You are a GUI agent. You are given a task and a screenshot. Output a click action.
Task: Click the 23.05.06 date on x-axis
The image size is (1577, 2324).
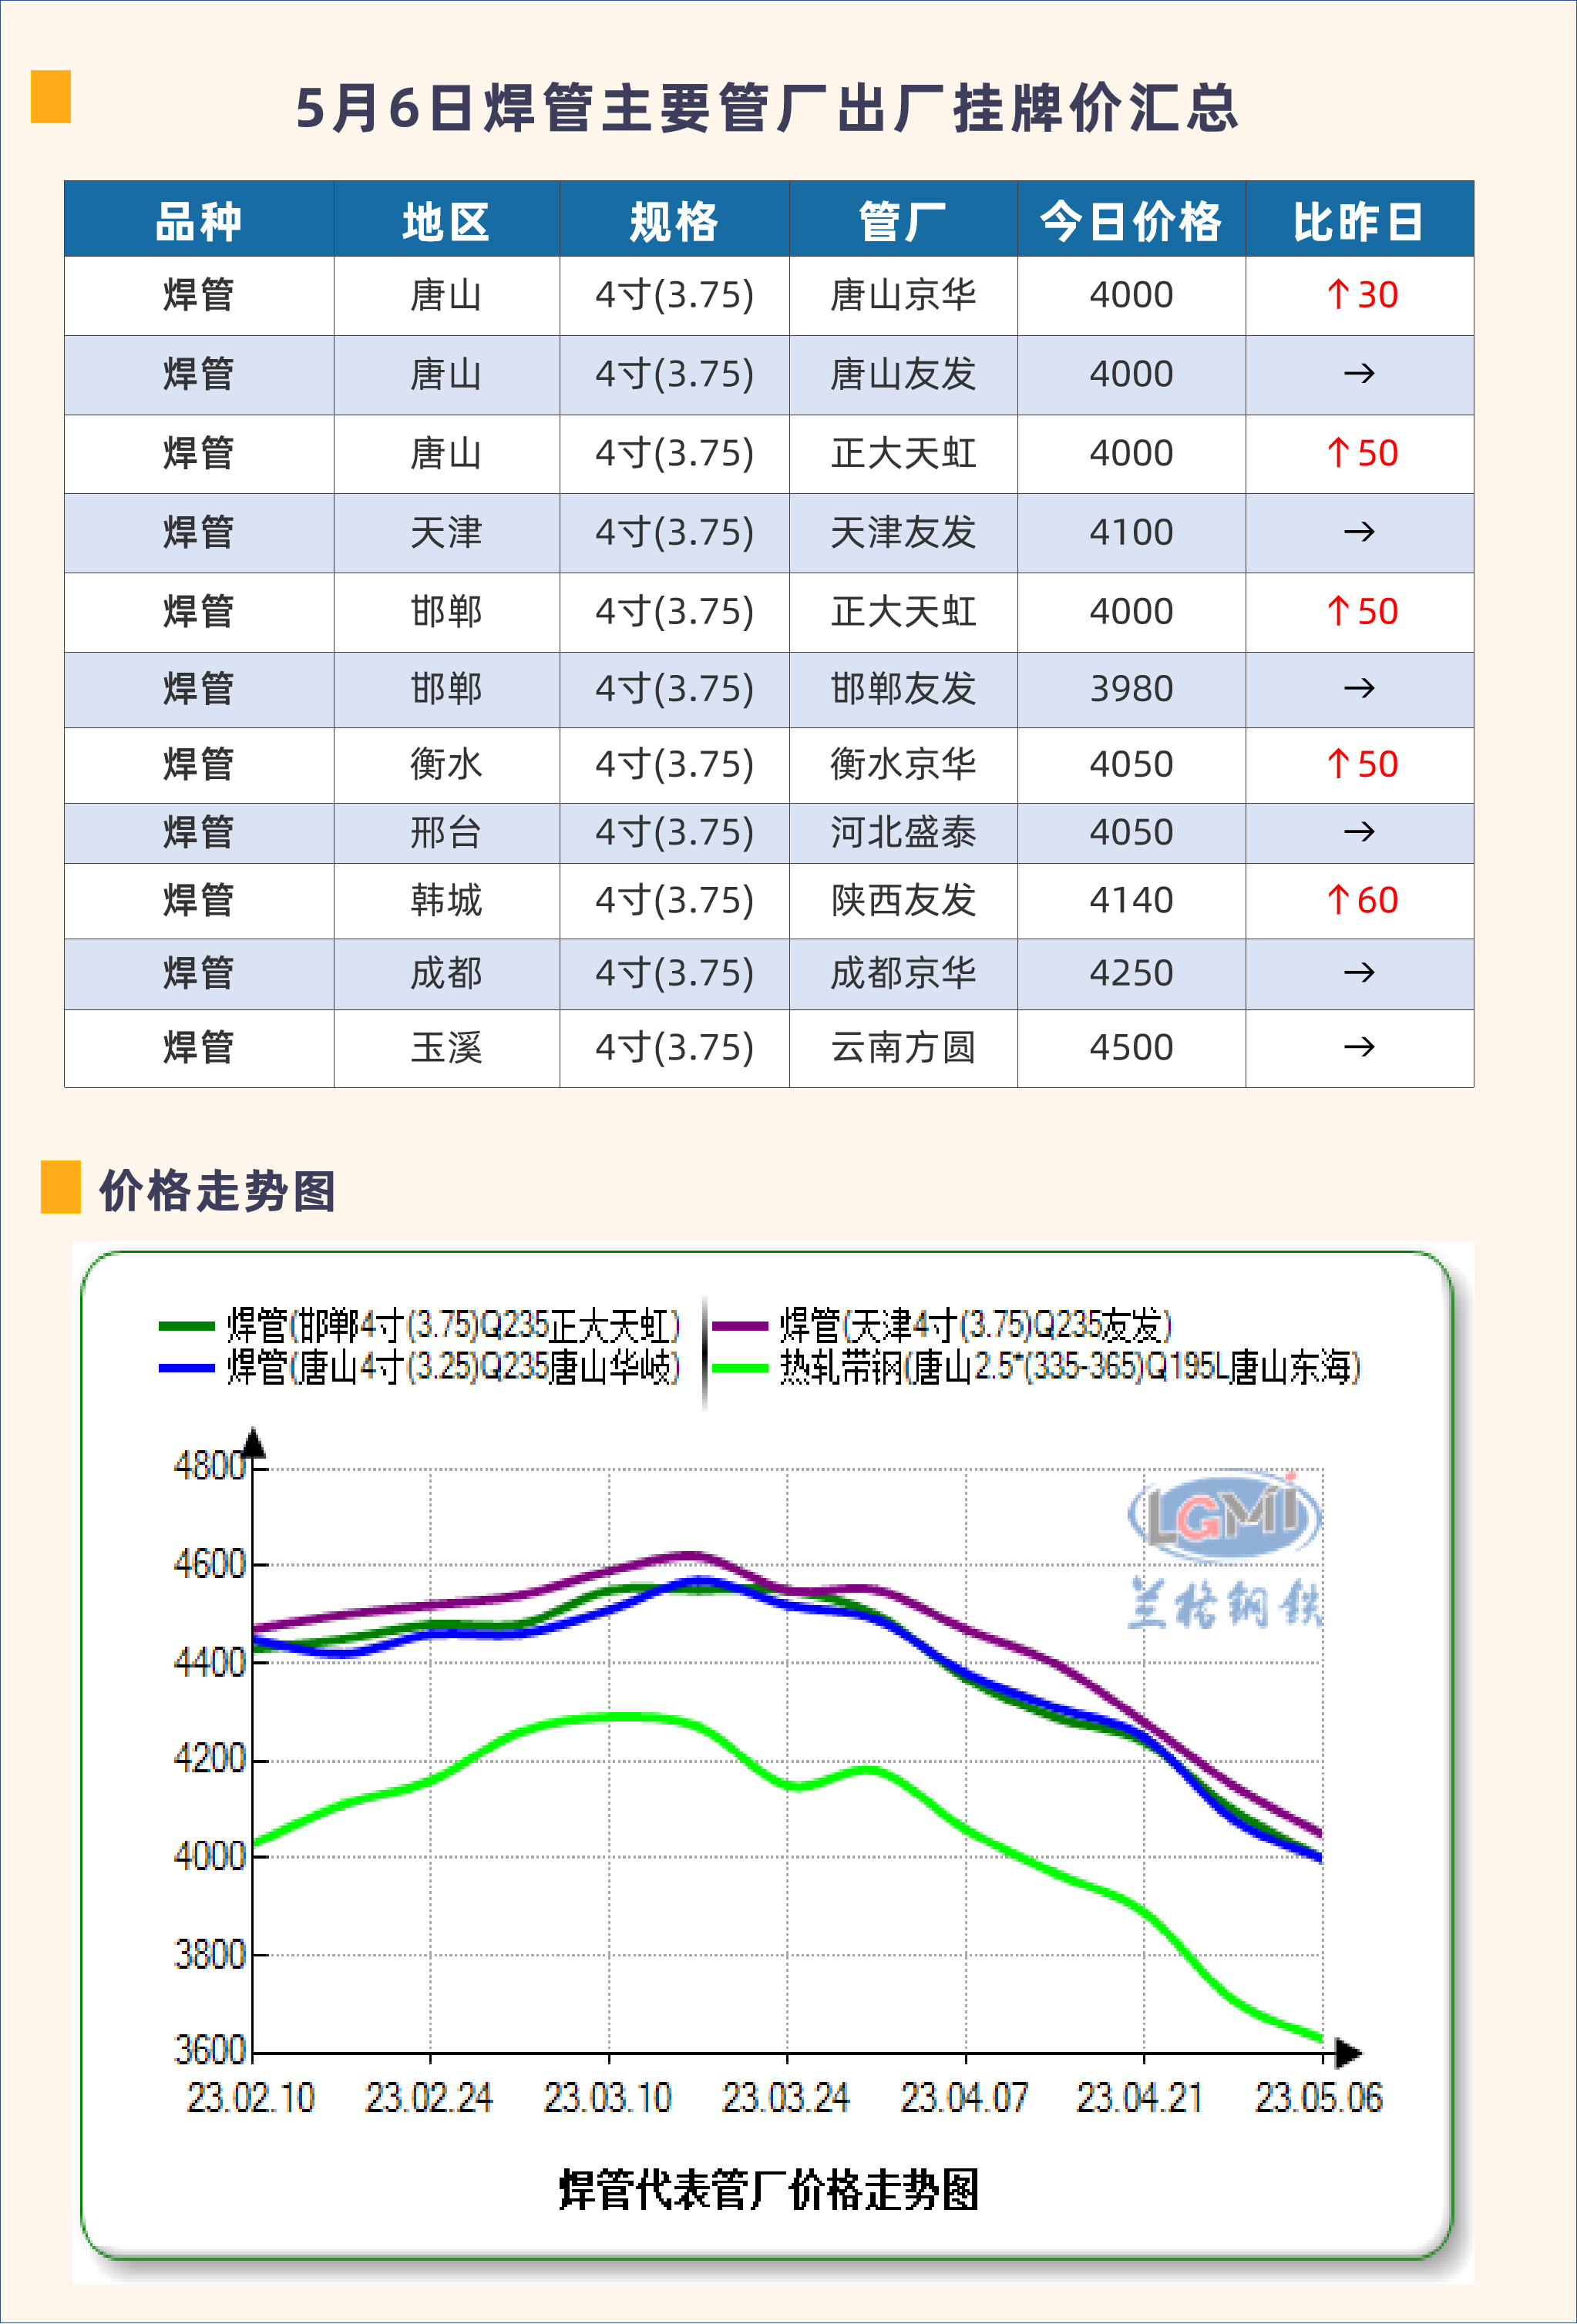[x=1318, y=2098]
